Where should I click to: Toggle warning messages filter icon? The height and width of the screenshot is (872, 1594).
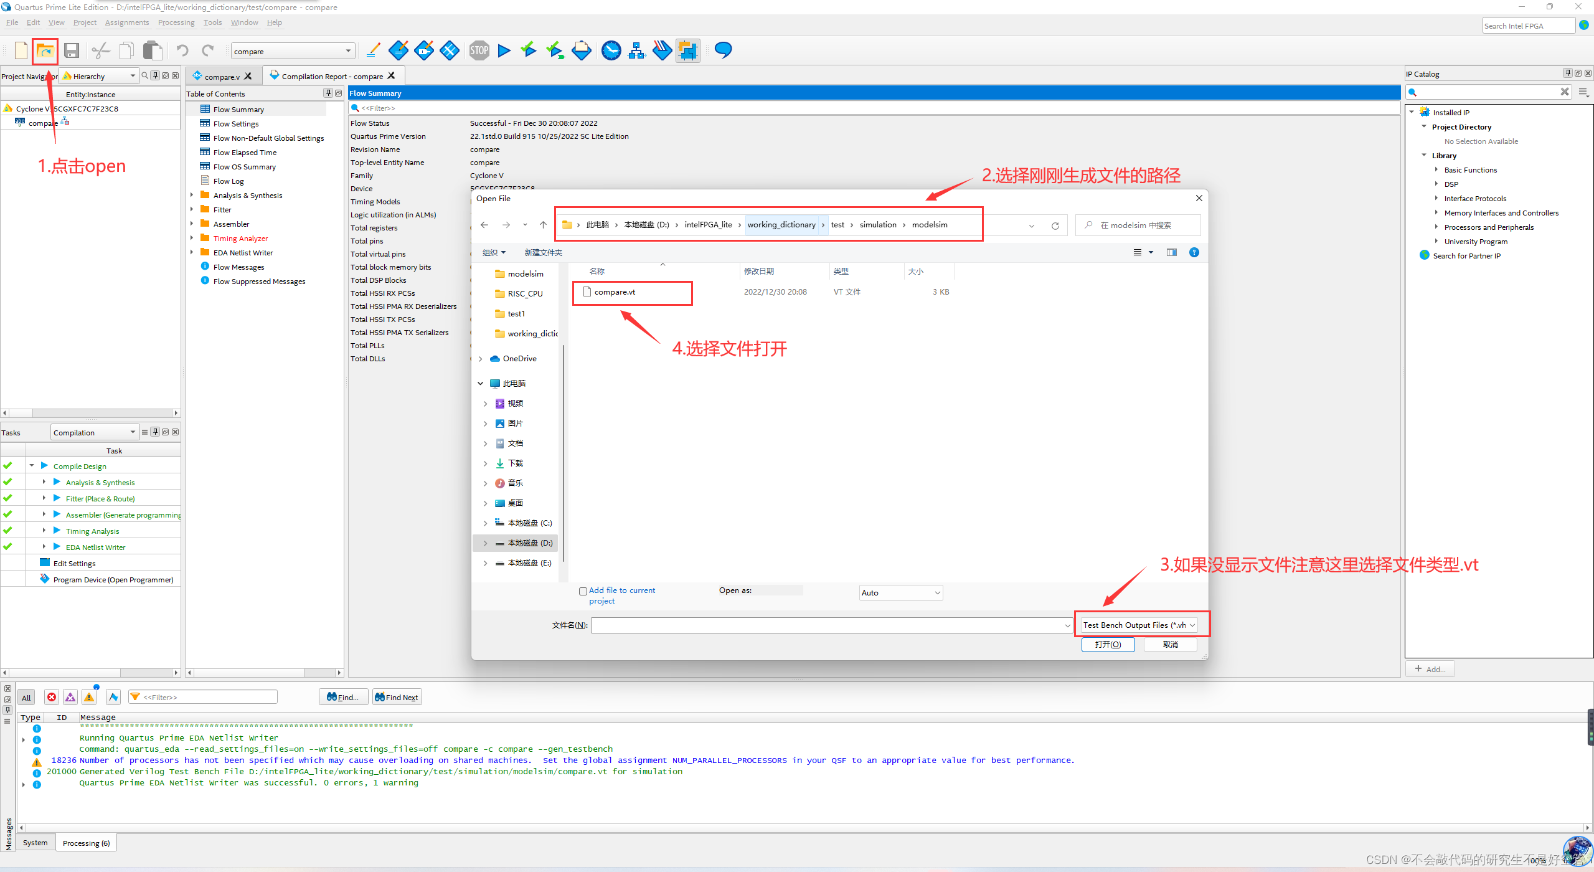[90, 697]
